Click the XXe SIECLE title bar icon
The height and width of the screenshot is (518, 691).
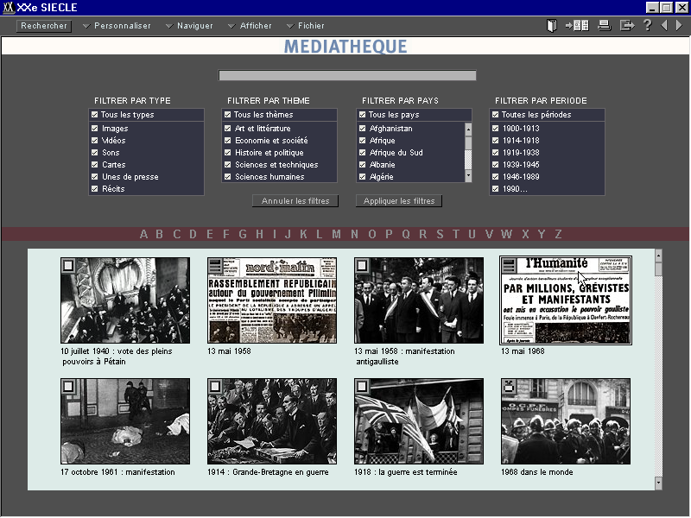pos(9,7)
